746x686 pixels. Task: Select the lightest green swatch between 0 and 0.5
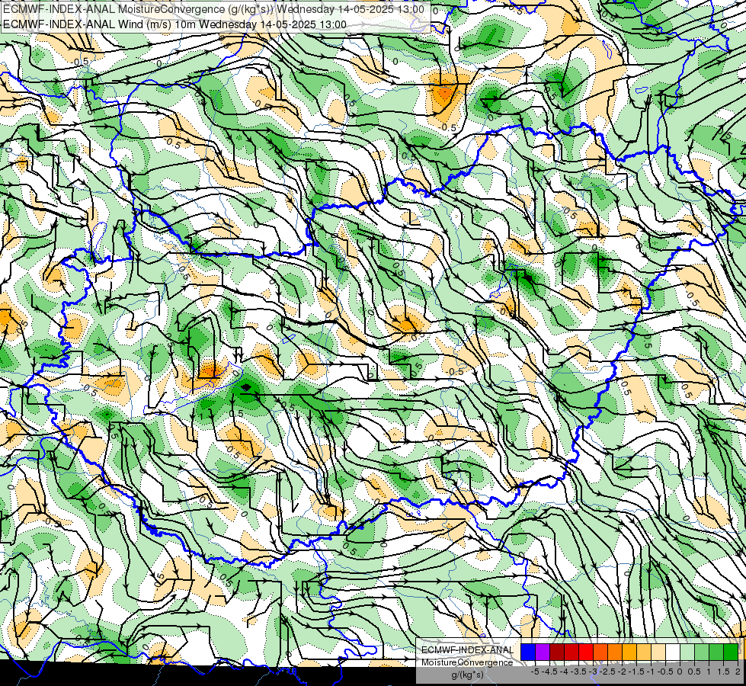tap(687, 652)
